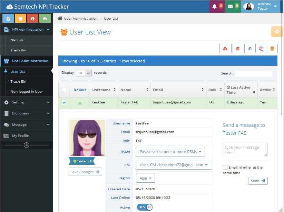The width and height of the screenshot is (284, 212).
Task: Collapse testfae row details using green chevrons
Action: (x=80, y=103)
